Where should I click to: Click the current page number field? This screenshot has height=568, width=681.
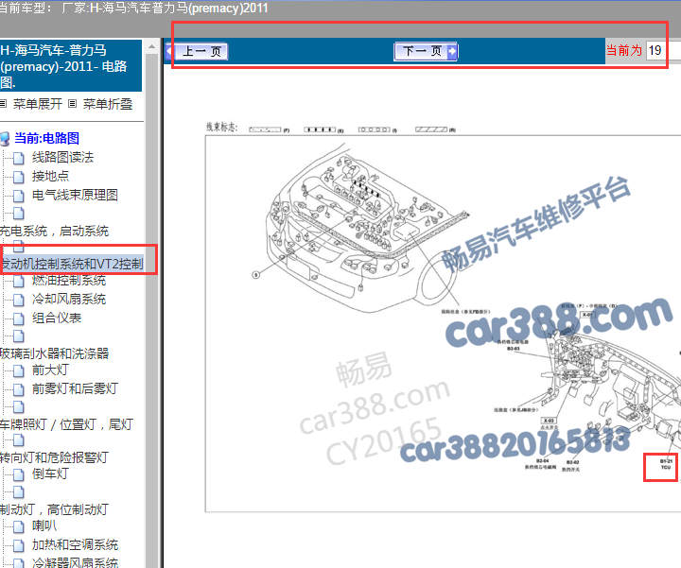pyautogui.click(x=656, y=51)
